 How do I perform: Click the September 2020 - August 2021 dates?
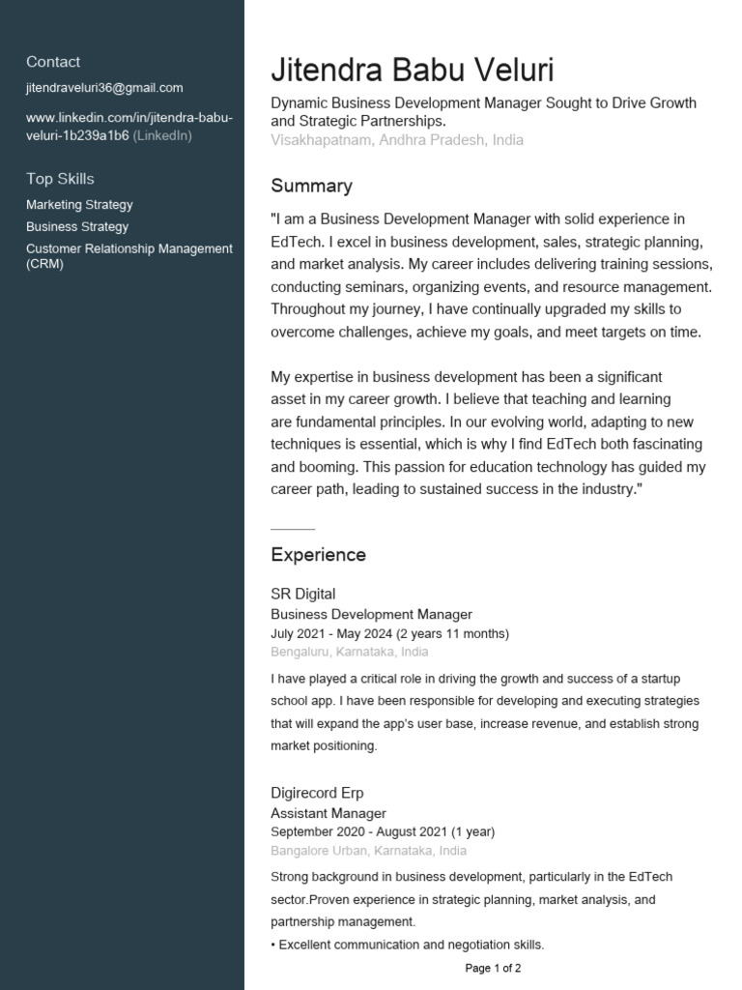383,832
